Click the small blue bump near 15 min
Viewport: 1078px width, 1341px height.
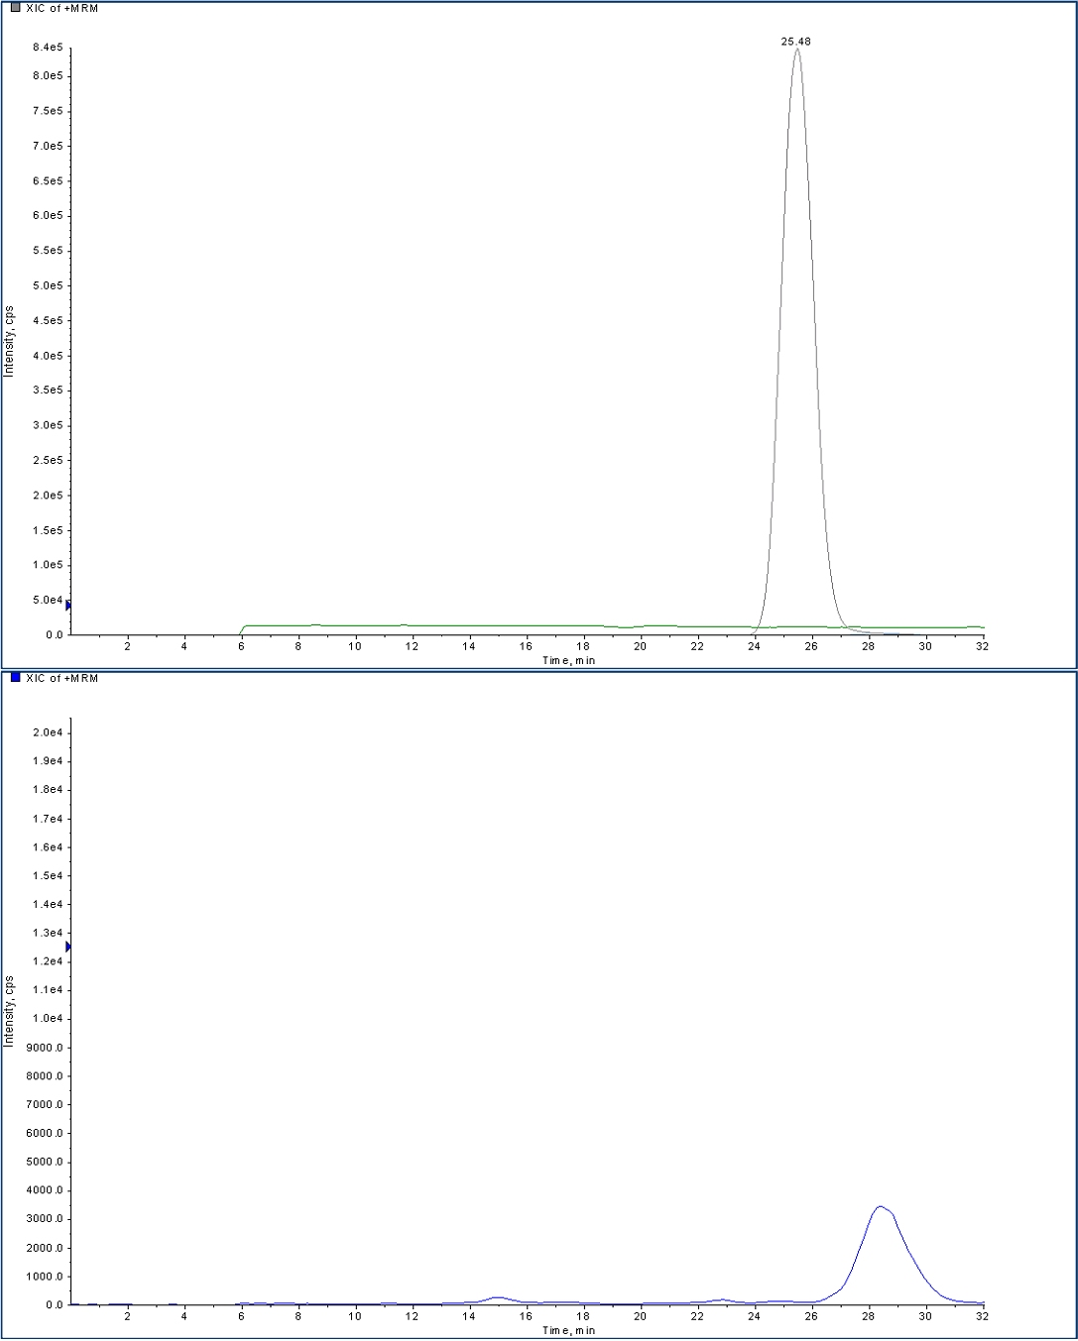pos(497,1297)
